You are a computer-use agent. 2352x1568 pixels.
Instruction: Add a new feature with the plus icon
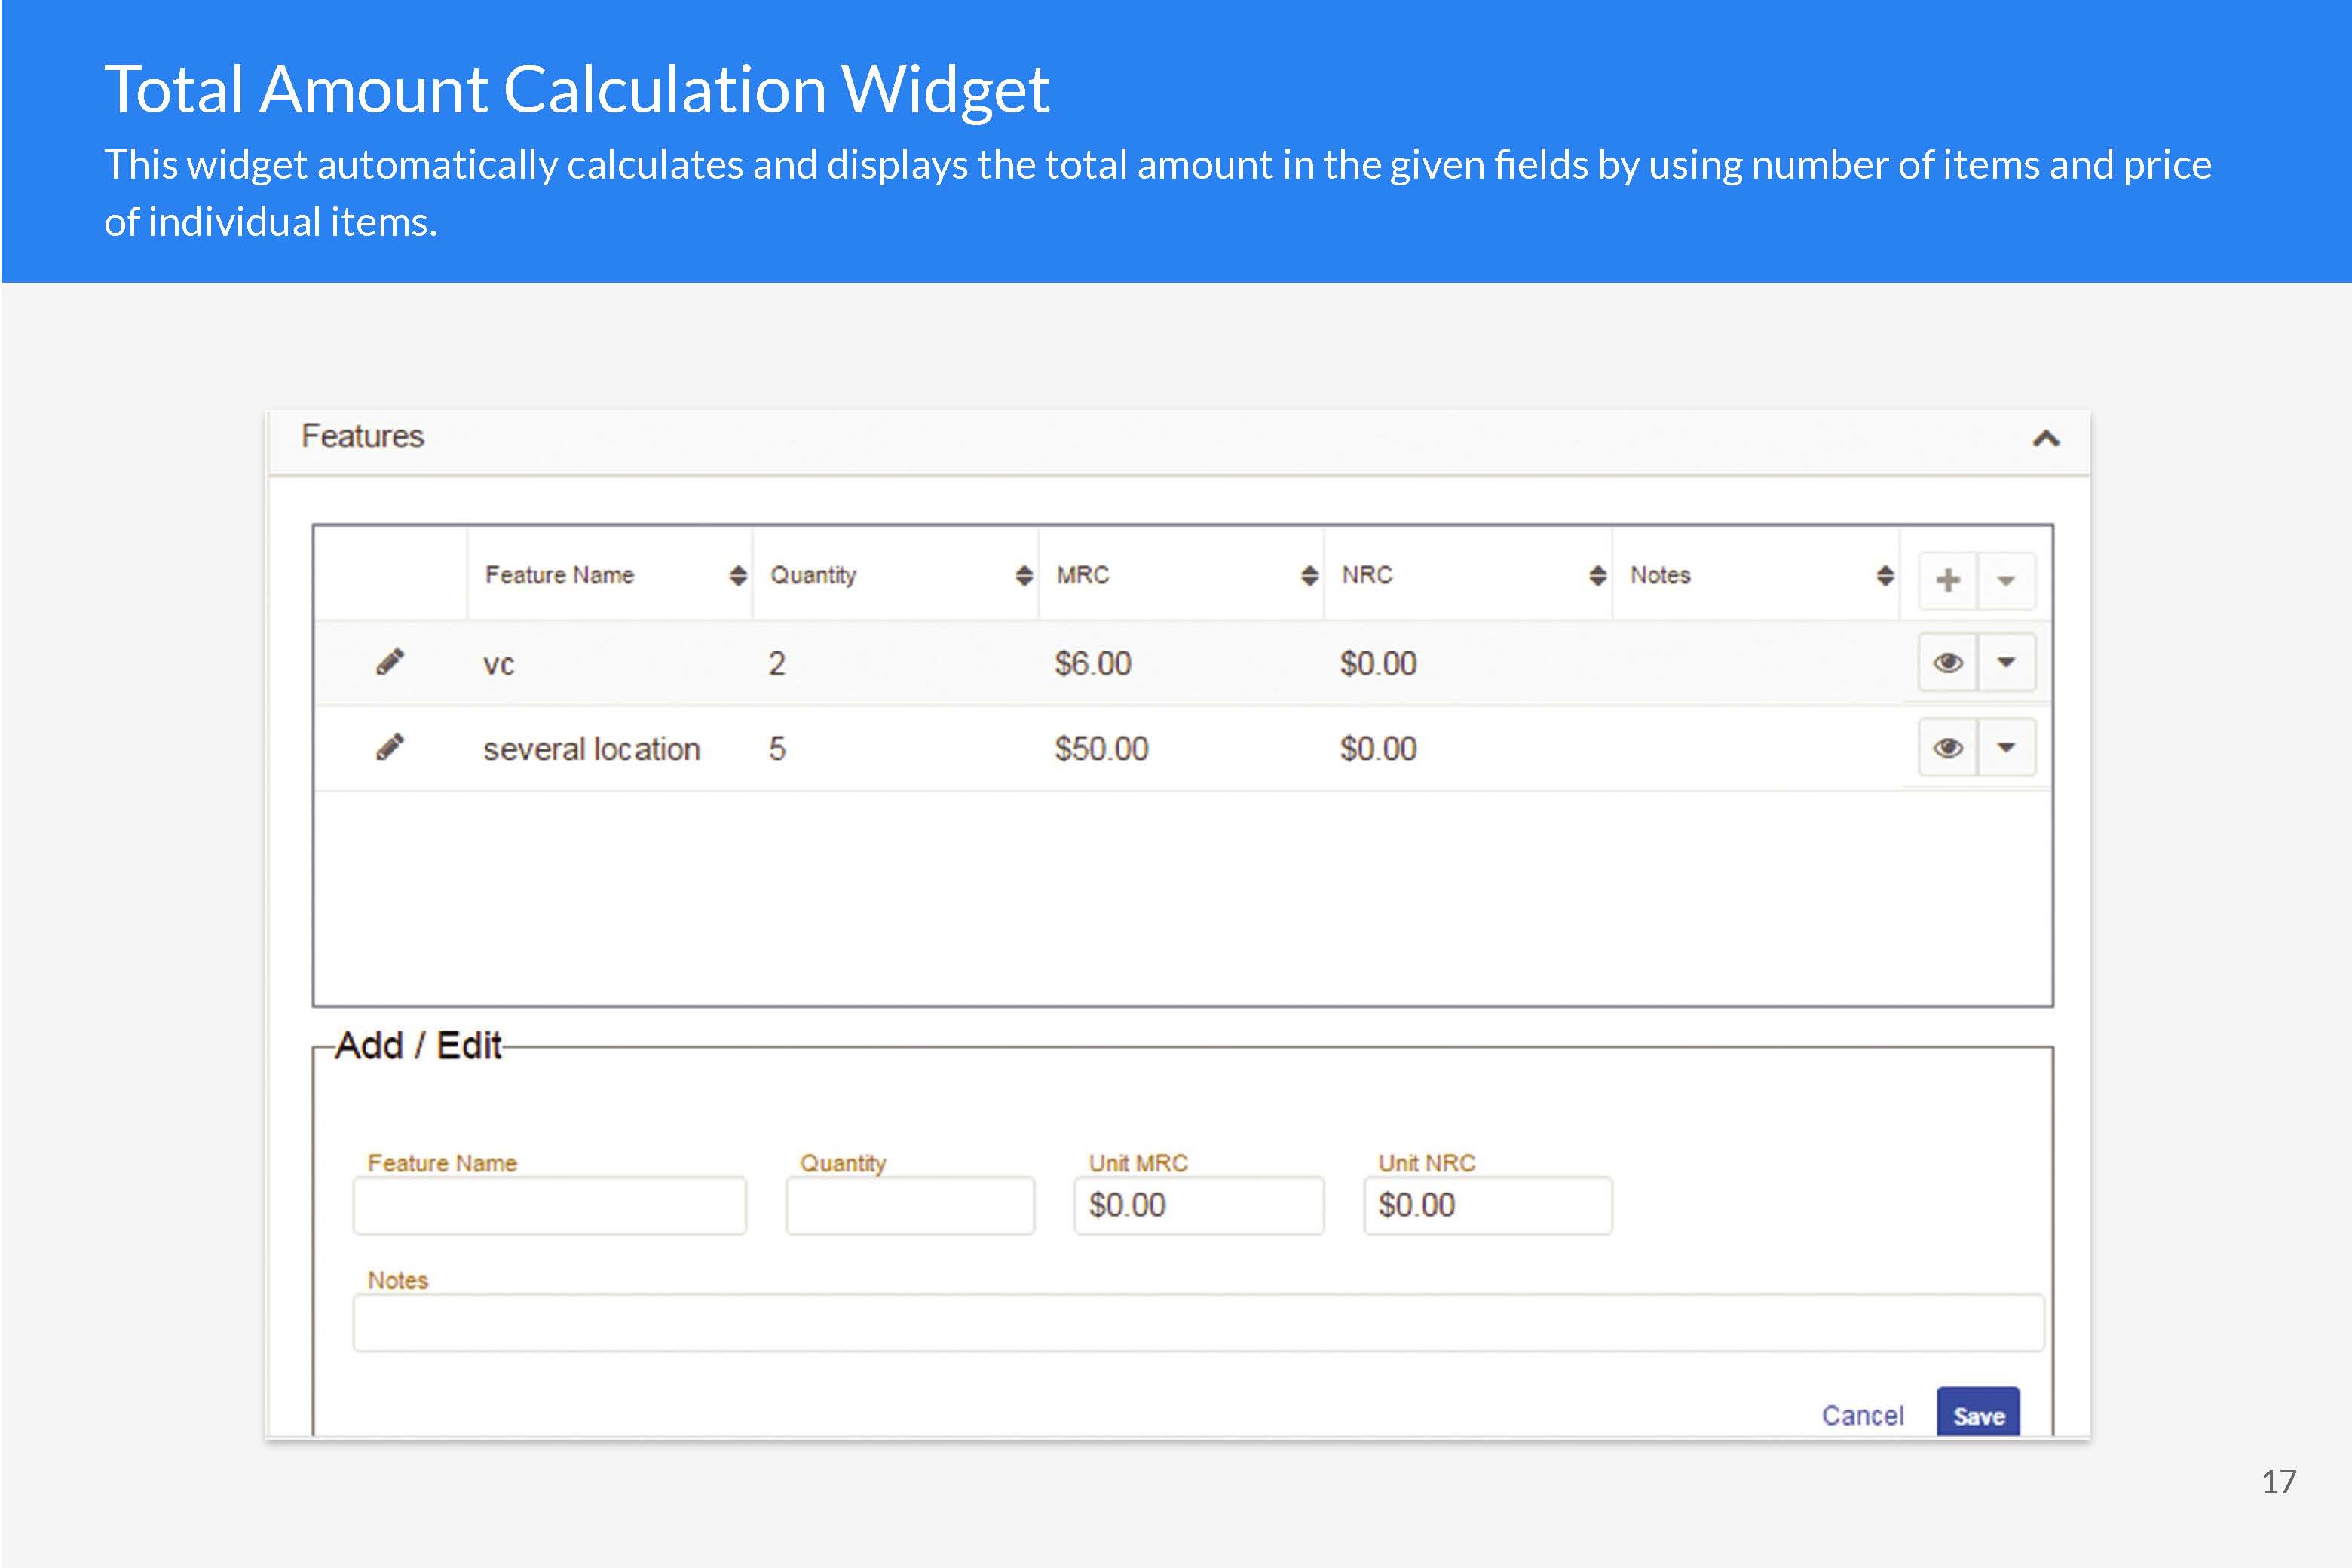point(1948,580)
